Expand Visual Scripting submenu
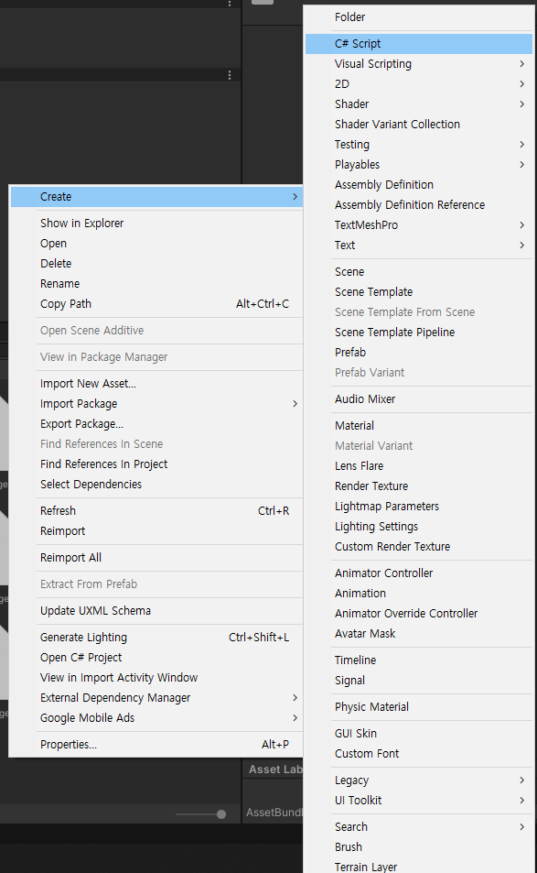 (419, 64)
